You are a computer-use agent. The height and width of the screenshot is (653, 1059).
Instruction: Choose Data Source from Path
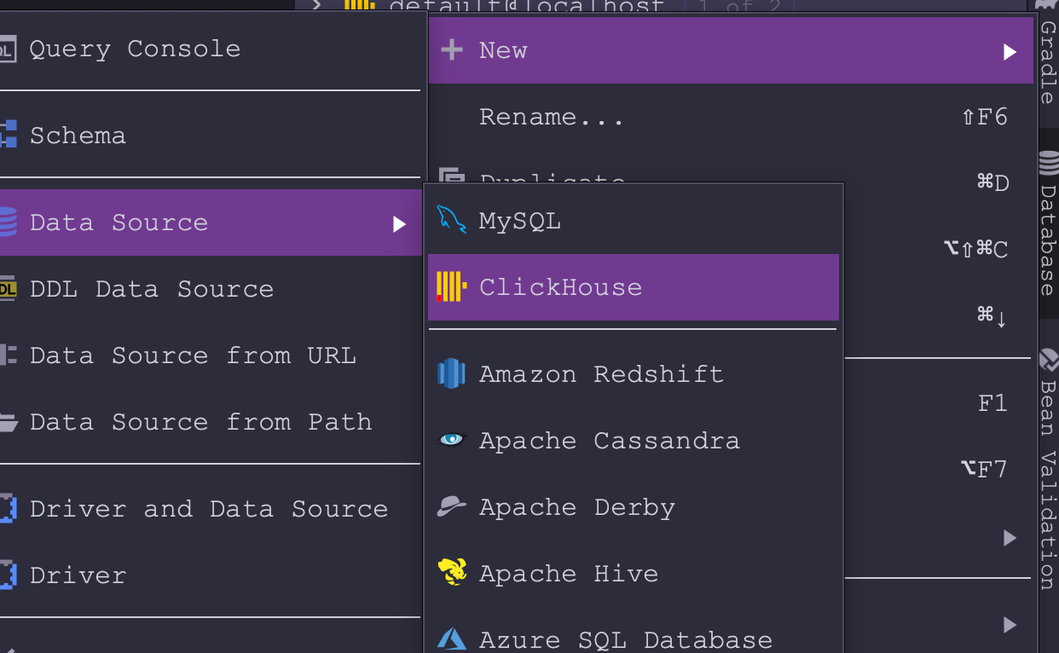tap(210, 422)
